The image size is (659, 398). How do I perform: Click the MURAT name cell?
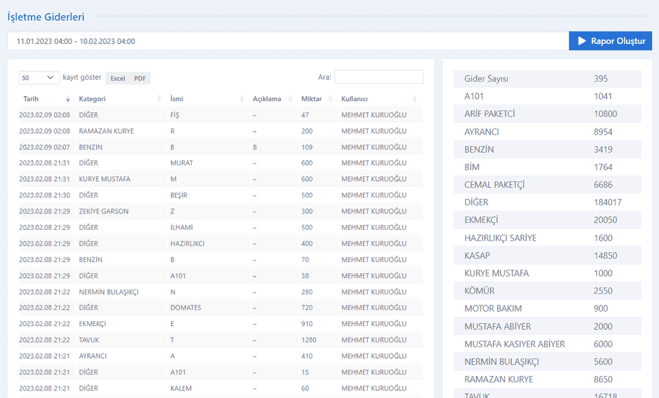pyautogui.click(x=207, y=163)
